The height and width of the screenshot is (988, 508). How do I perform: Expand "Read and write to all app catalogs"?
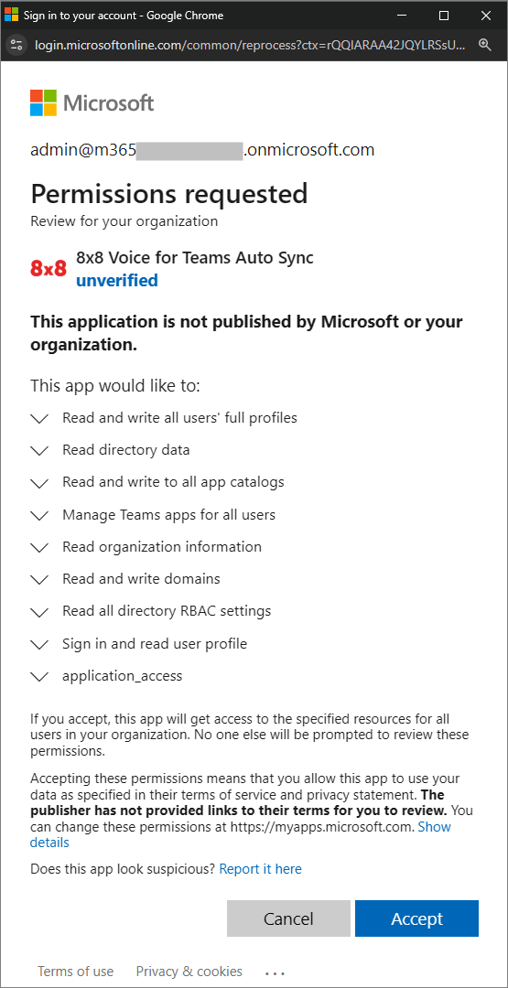tap(39, 483)
